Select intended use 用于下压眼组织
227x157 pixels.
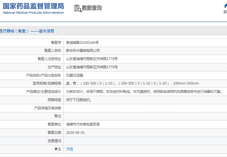(x=79, y=100)
